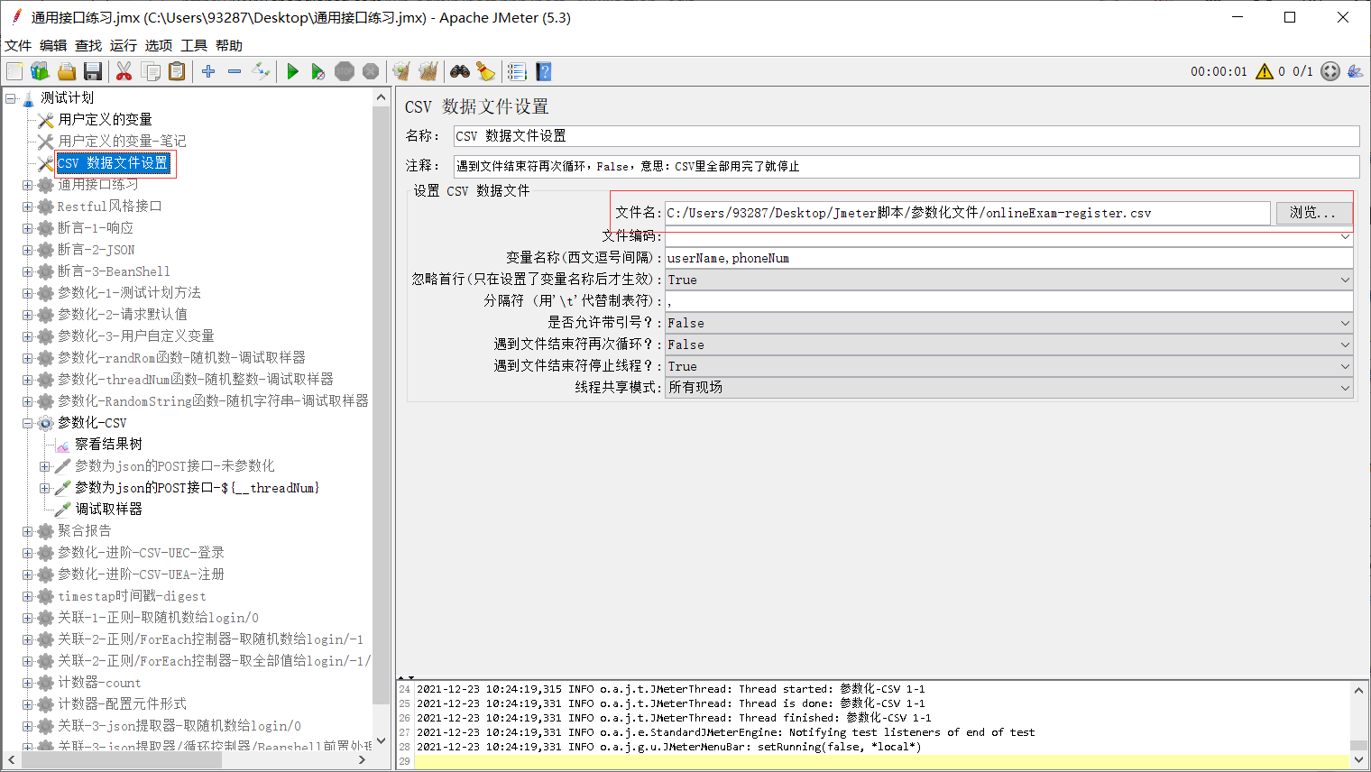Select 计数器-count tree item

[x=99, y=682]
